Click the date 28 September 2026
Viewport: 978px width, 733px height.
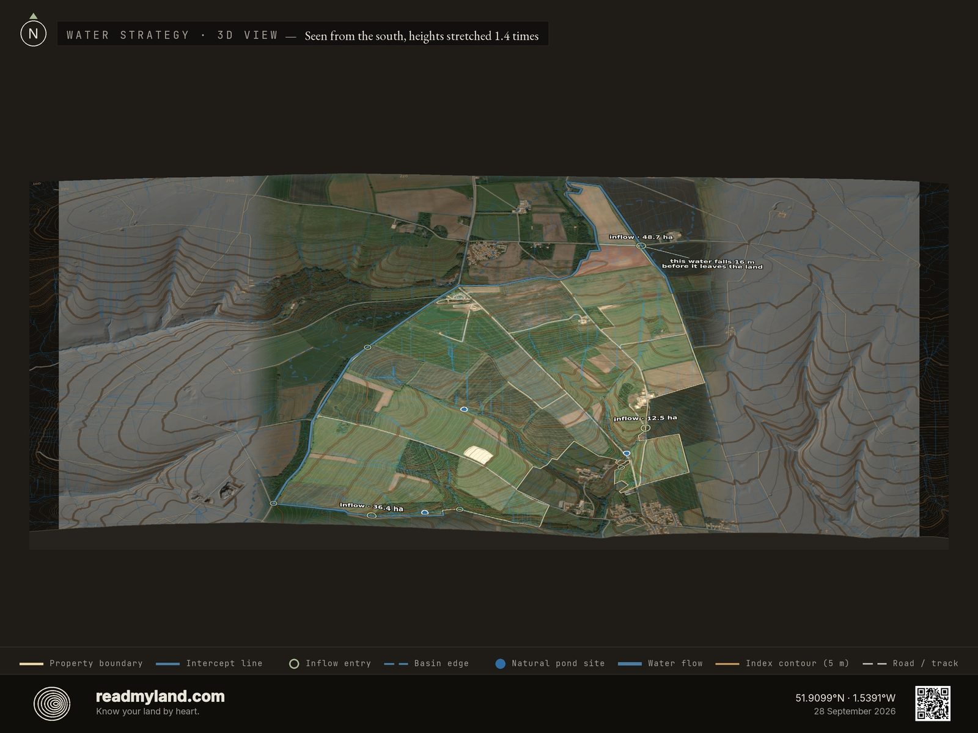[855, 712]
